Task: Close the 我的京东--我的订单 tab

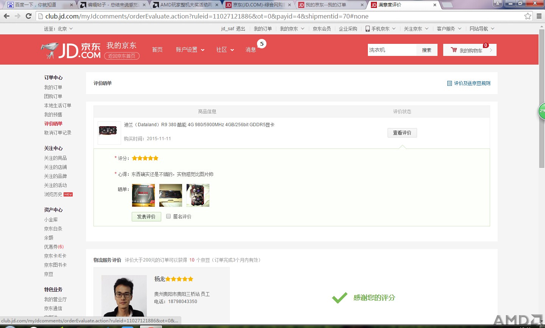Action: tap(362, 5)
